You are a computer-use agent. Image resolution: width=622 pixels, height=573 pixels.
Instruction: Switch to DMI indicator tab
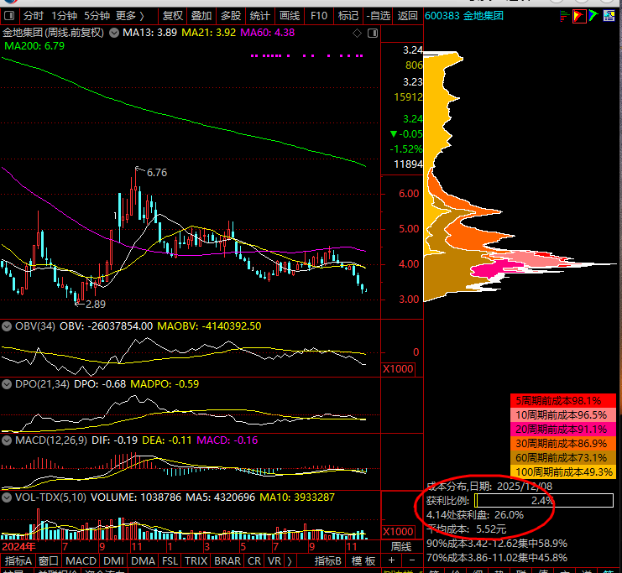coord(113,561)
